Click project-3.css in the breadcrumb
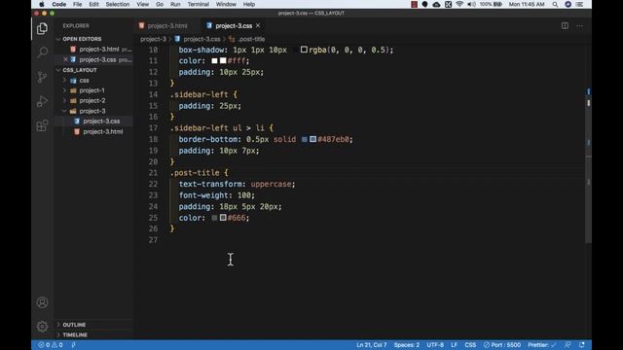 tap(202, 39)
